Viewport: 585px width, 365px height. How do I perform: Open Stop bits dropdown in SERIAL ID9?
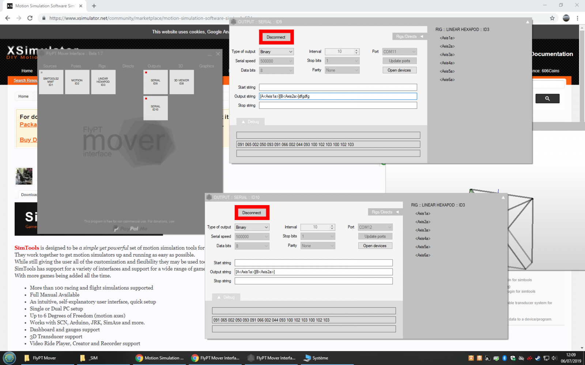(x=342, y=61)
